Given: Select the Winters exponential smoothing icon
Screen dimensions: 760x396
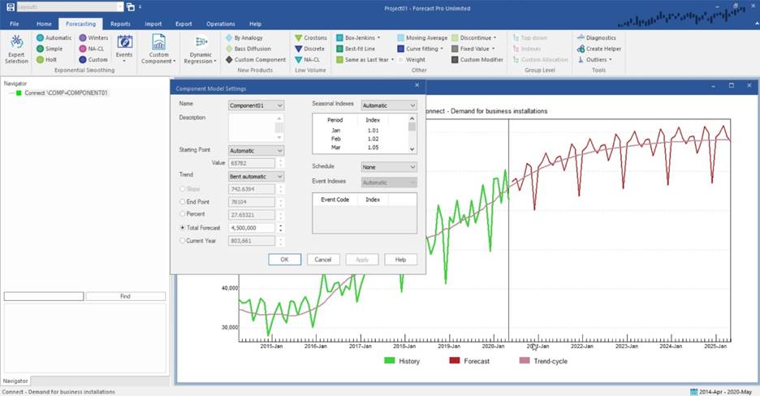Looking at the screenshot, I should pyautogui.click(x=83, y=38).
